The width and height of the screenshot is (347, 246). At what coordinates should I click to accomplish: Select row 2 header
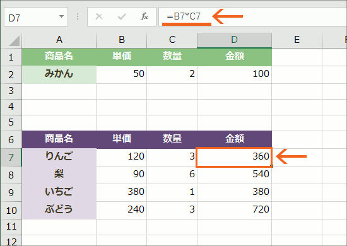pyautogui.click(x=11, y=75)
